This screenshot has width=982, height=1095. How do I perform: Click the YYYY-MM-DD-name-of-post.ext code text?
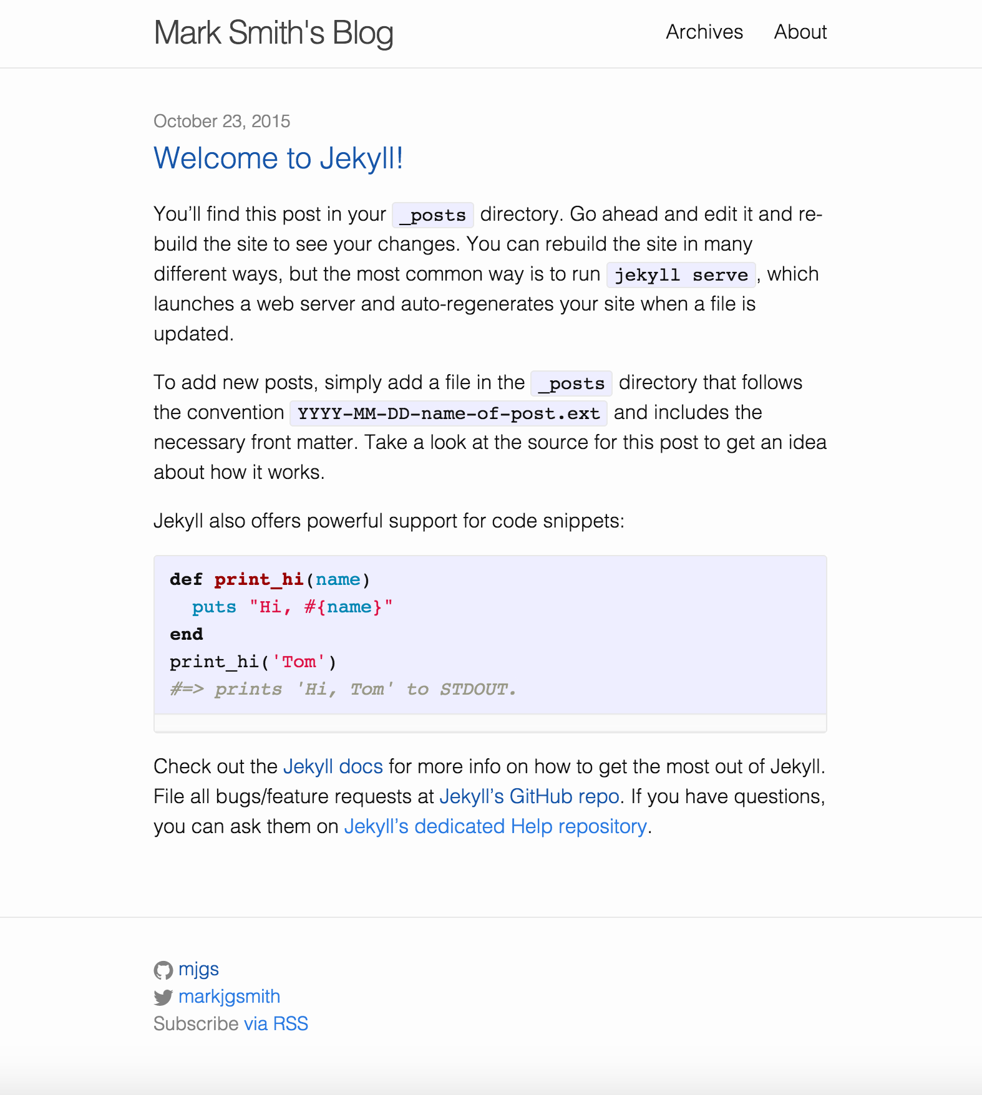coord(449,413)
